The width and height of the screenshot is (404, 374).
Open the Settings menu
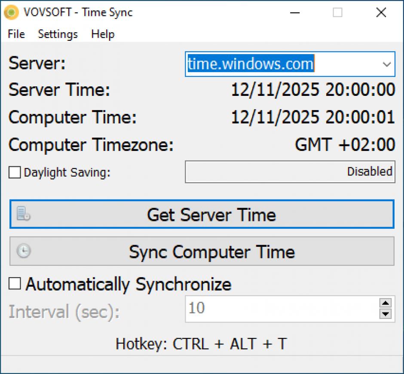58,34
